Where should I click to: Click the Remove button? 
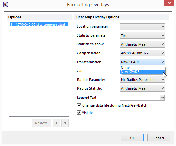tap(41, 123)
